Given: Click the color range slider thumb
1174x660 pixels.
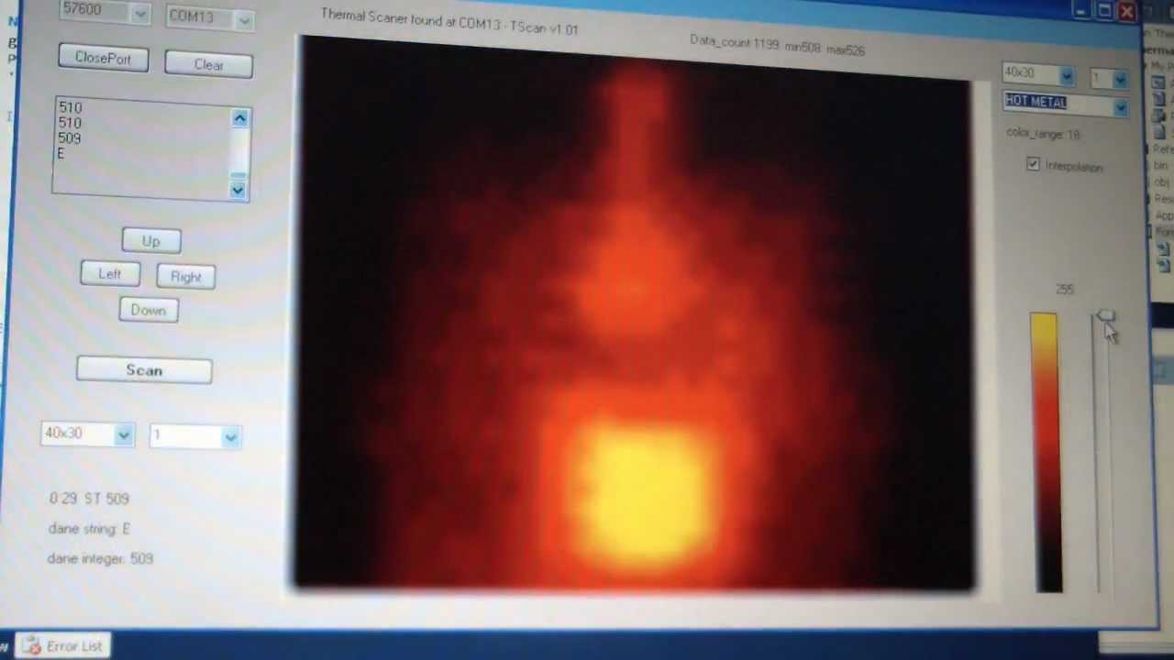Looking at the screenshot, I should [x=1104, y=317].
